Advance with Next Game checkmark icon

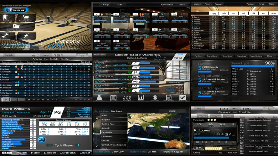(182, 98)
